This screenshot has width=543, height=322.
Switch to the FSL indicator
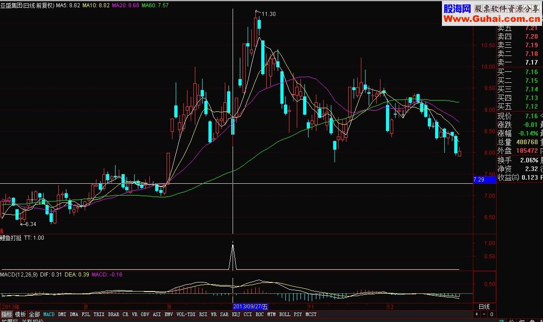86,314
